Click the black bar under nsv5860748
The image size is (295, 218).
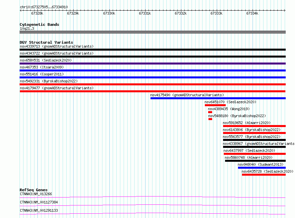click(x=255, y=161)
